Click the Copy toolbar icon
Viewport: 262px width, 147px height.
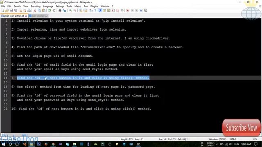[39, 10]
